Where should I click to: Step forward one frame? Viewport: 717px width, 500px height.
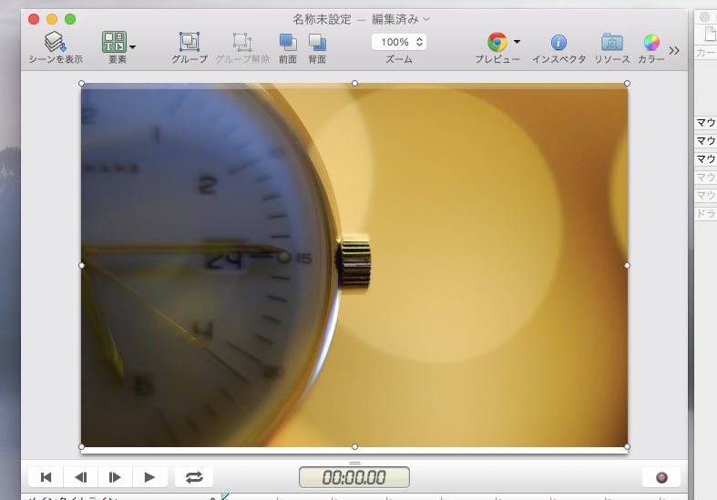(x=115, y=477)
